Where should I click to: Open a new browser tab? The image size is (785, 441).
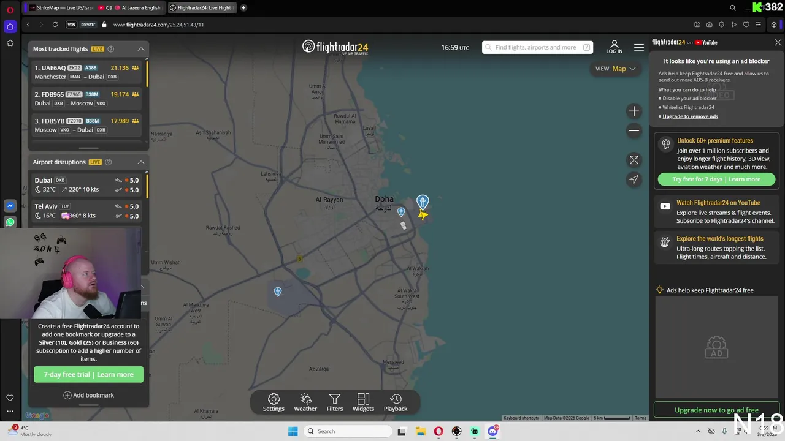[x=243, y=8]
